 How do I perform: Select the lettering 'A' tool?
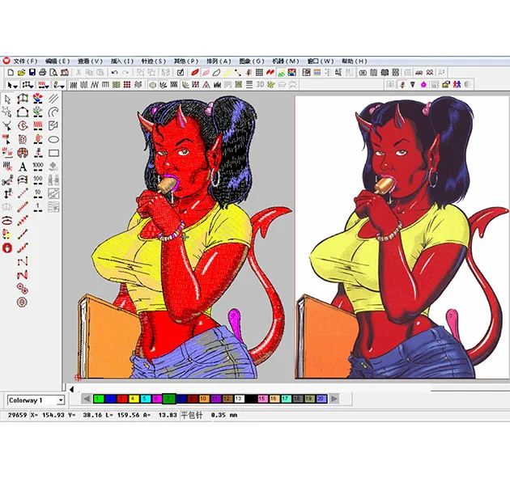pos(23,167)
